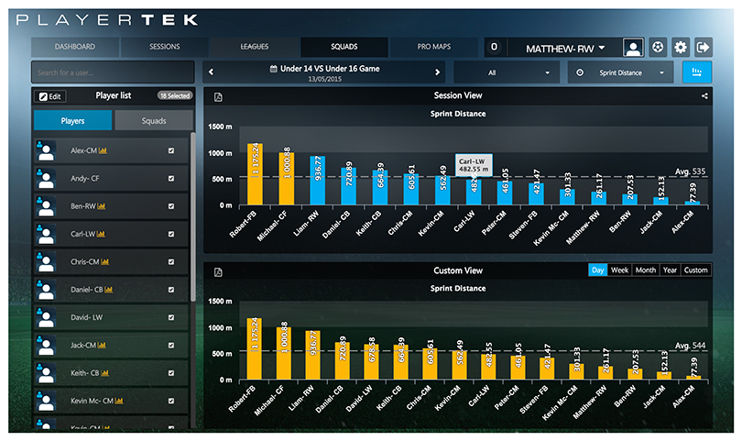Select Year range in Custom View

point(670,270)
